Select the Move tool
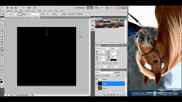Screen dimensions: 182x102 tap(2, 20)
